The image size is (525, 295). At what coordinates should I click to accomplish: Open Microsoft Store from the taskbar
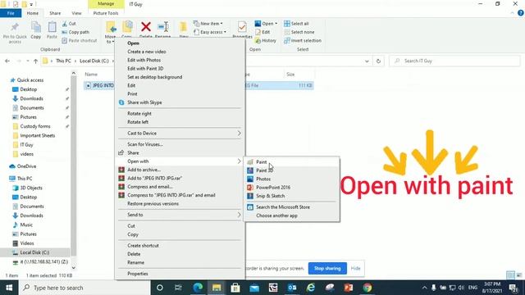point(235,288)
